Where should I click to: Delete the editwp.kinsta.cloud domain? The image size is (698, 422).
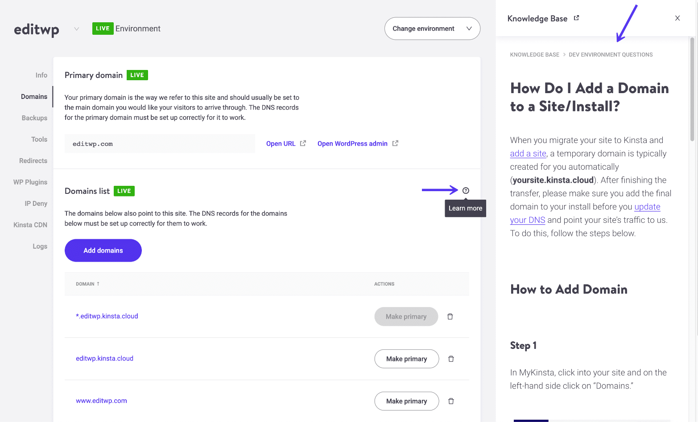pyautogui.click(x=450, y=359)
